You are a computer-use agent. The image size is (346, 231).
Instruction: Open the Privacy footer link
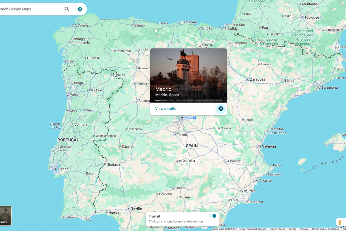(x=304, y=229)
